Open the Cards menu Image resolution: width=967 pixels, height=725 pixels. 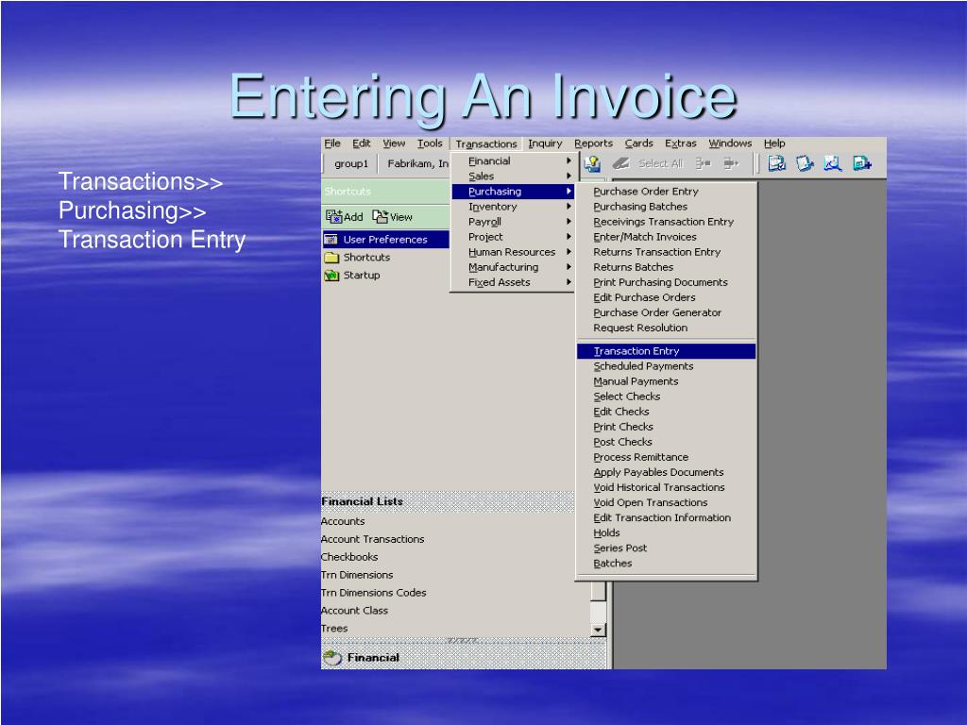639,143
